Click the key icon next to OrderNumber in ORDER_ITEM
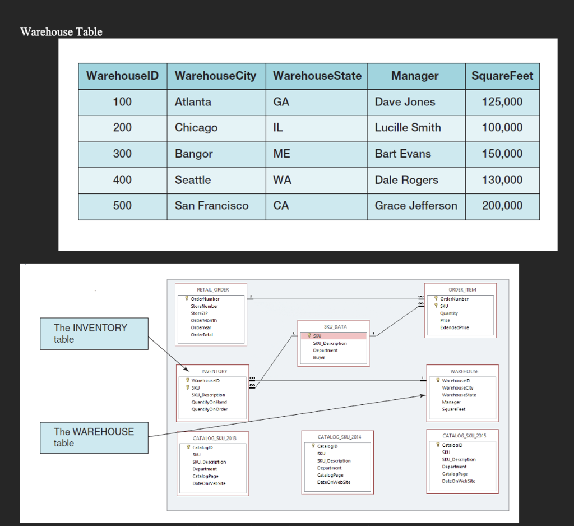The height and width of the screenshot is (526, 574). (436, 298)
